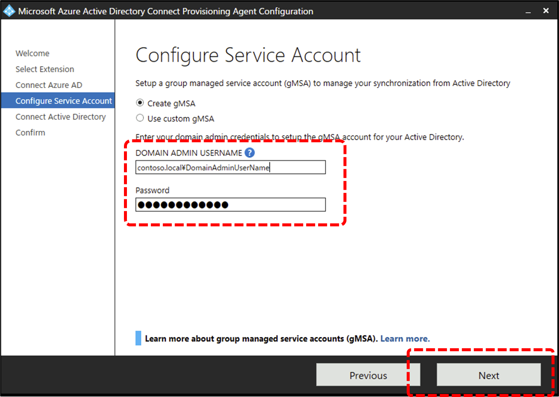The height and width of the screenshot is (397, 559).
Task: Go to the Welcome step
Action: [32, 53]
